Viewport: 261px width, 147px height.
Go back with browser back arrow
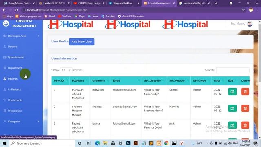[x=4, y=10]
